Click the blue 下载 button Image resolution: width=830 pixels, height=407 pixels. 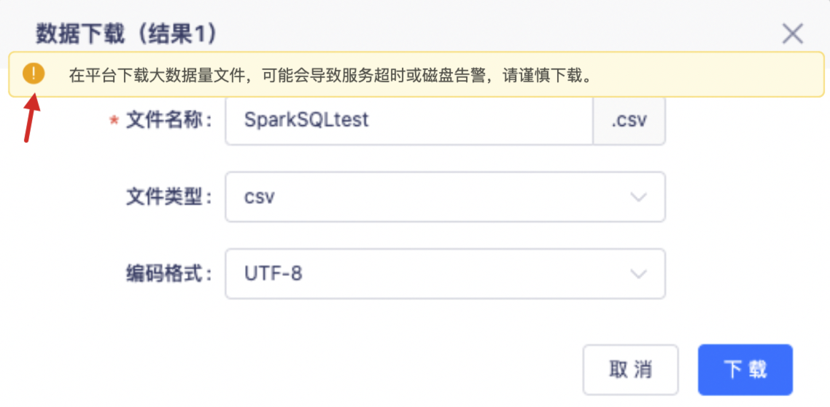coord(745,370)
